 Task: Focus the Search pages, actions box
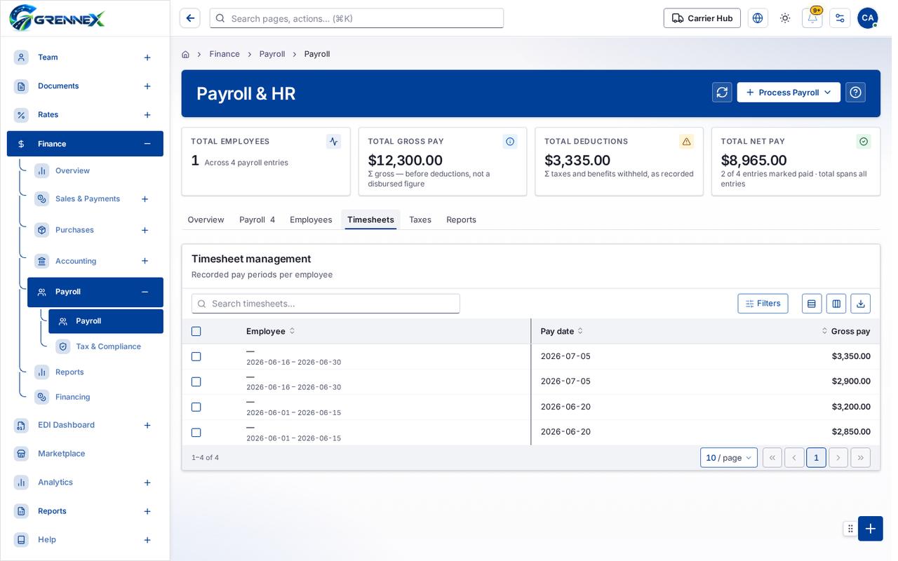coord(356,18)
